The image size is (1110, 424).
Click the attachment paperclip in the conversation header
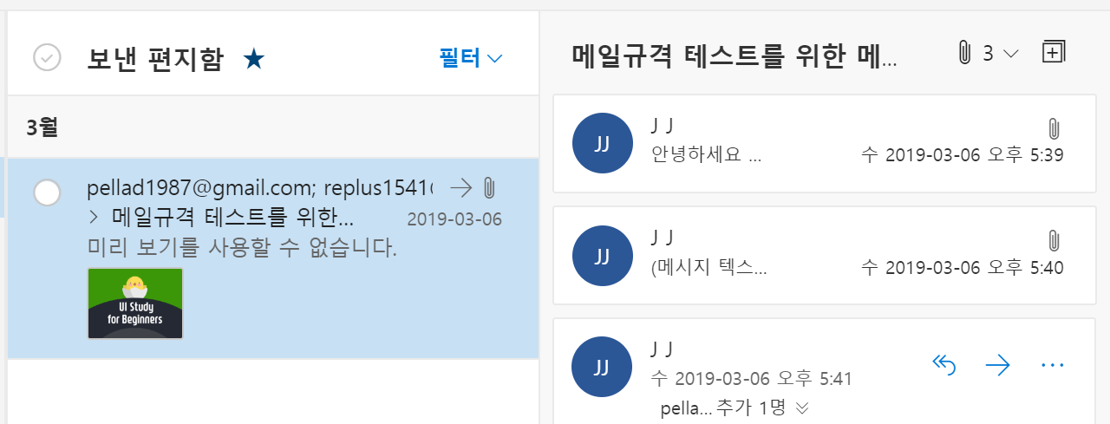963,53
